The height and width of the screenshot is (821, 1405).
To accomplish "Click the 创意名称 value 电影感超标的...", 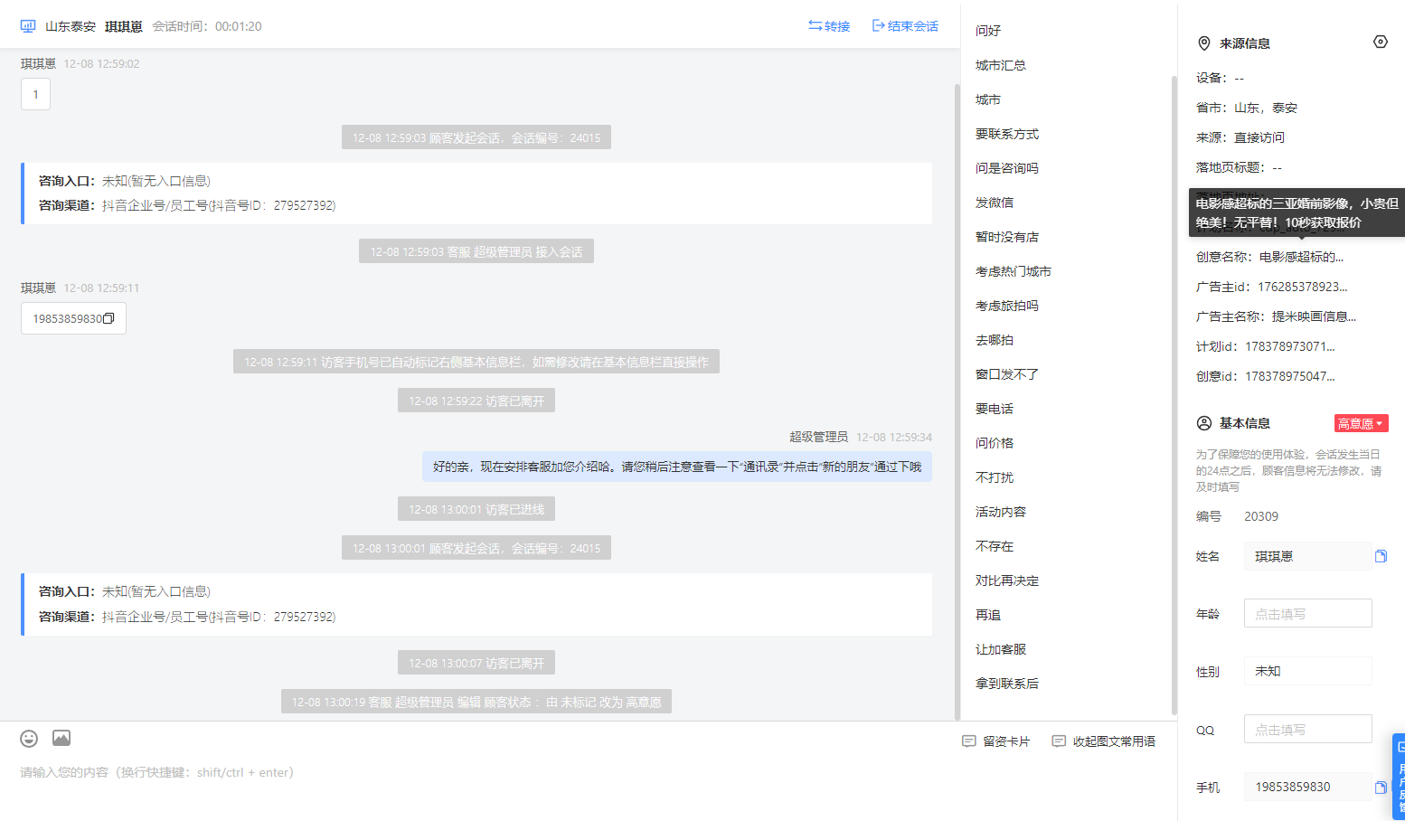I will coord(1301,257).
